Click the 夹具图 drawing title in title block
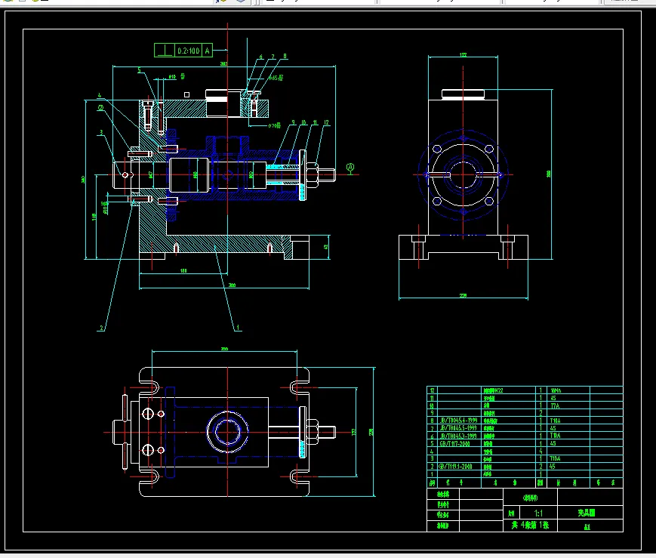 point(587,513)
